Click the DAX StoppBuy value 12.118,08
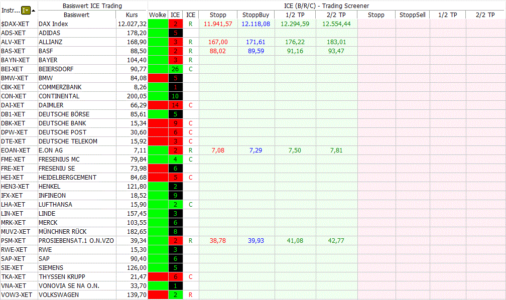506x300 pixels. pyautogui.click(x=256, y=24)
